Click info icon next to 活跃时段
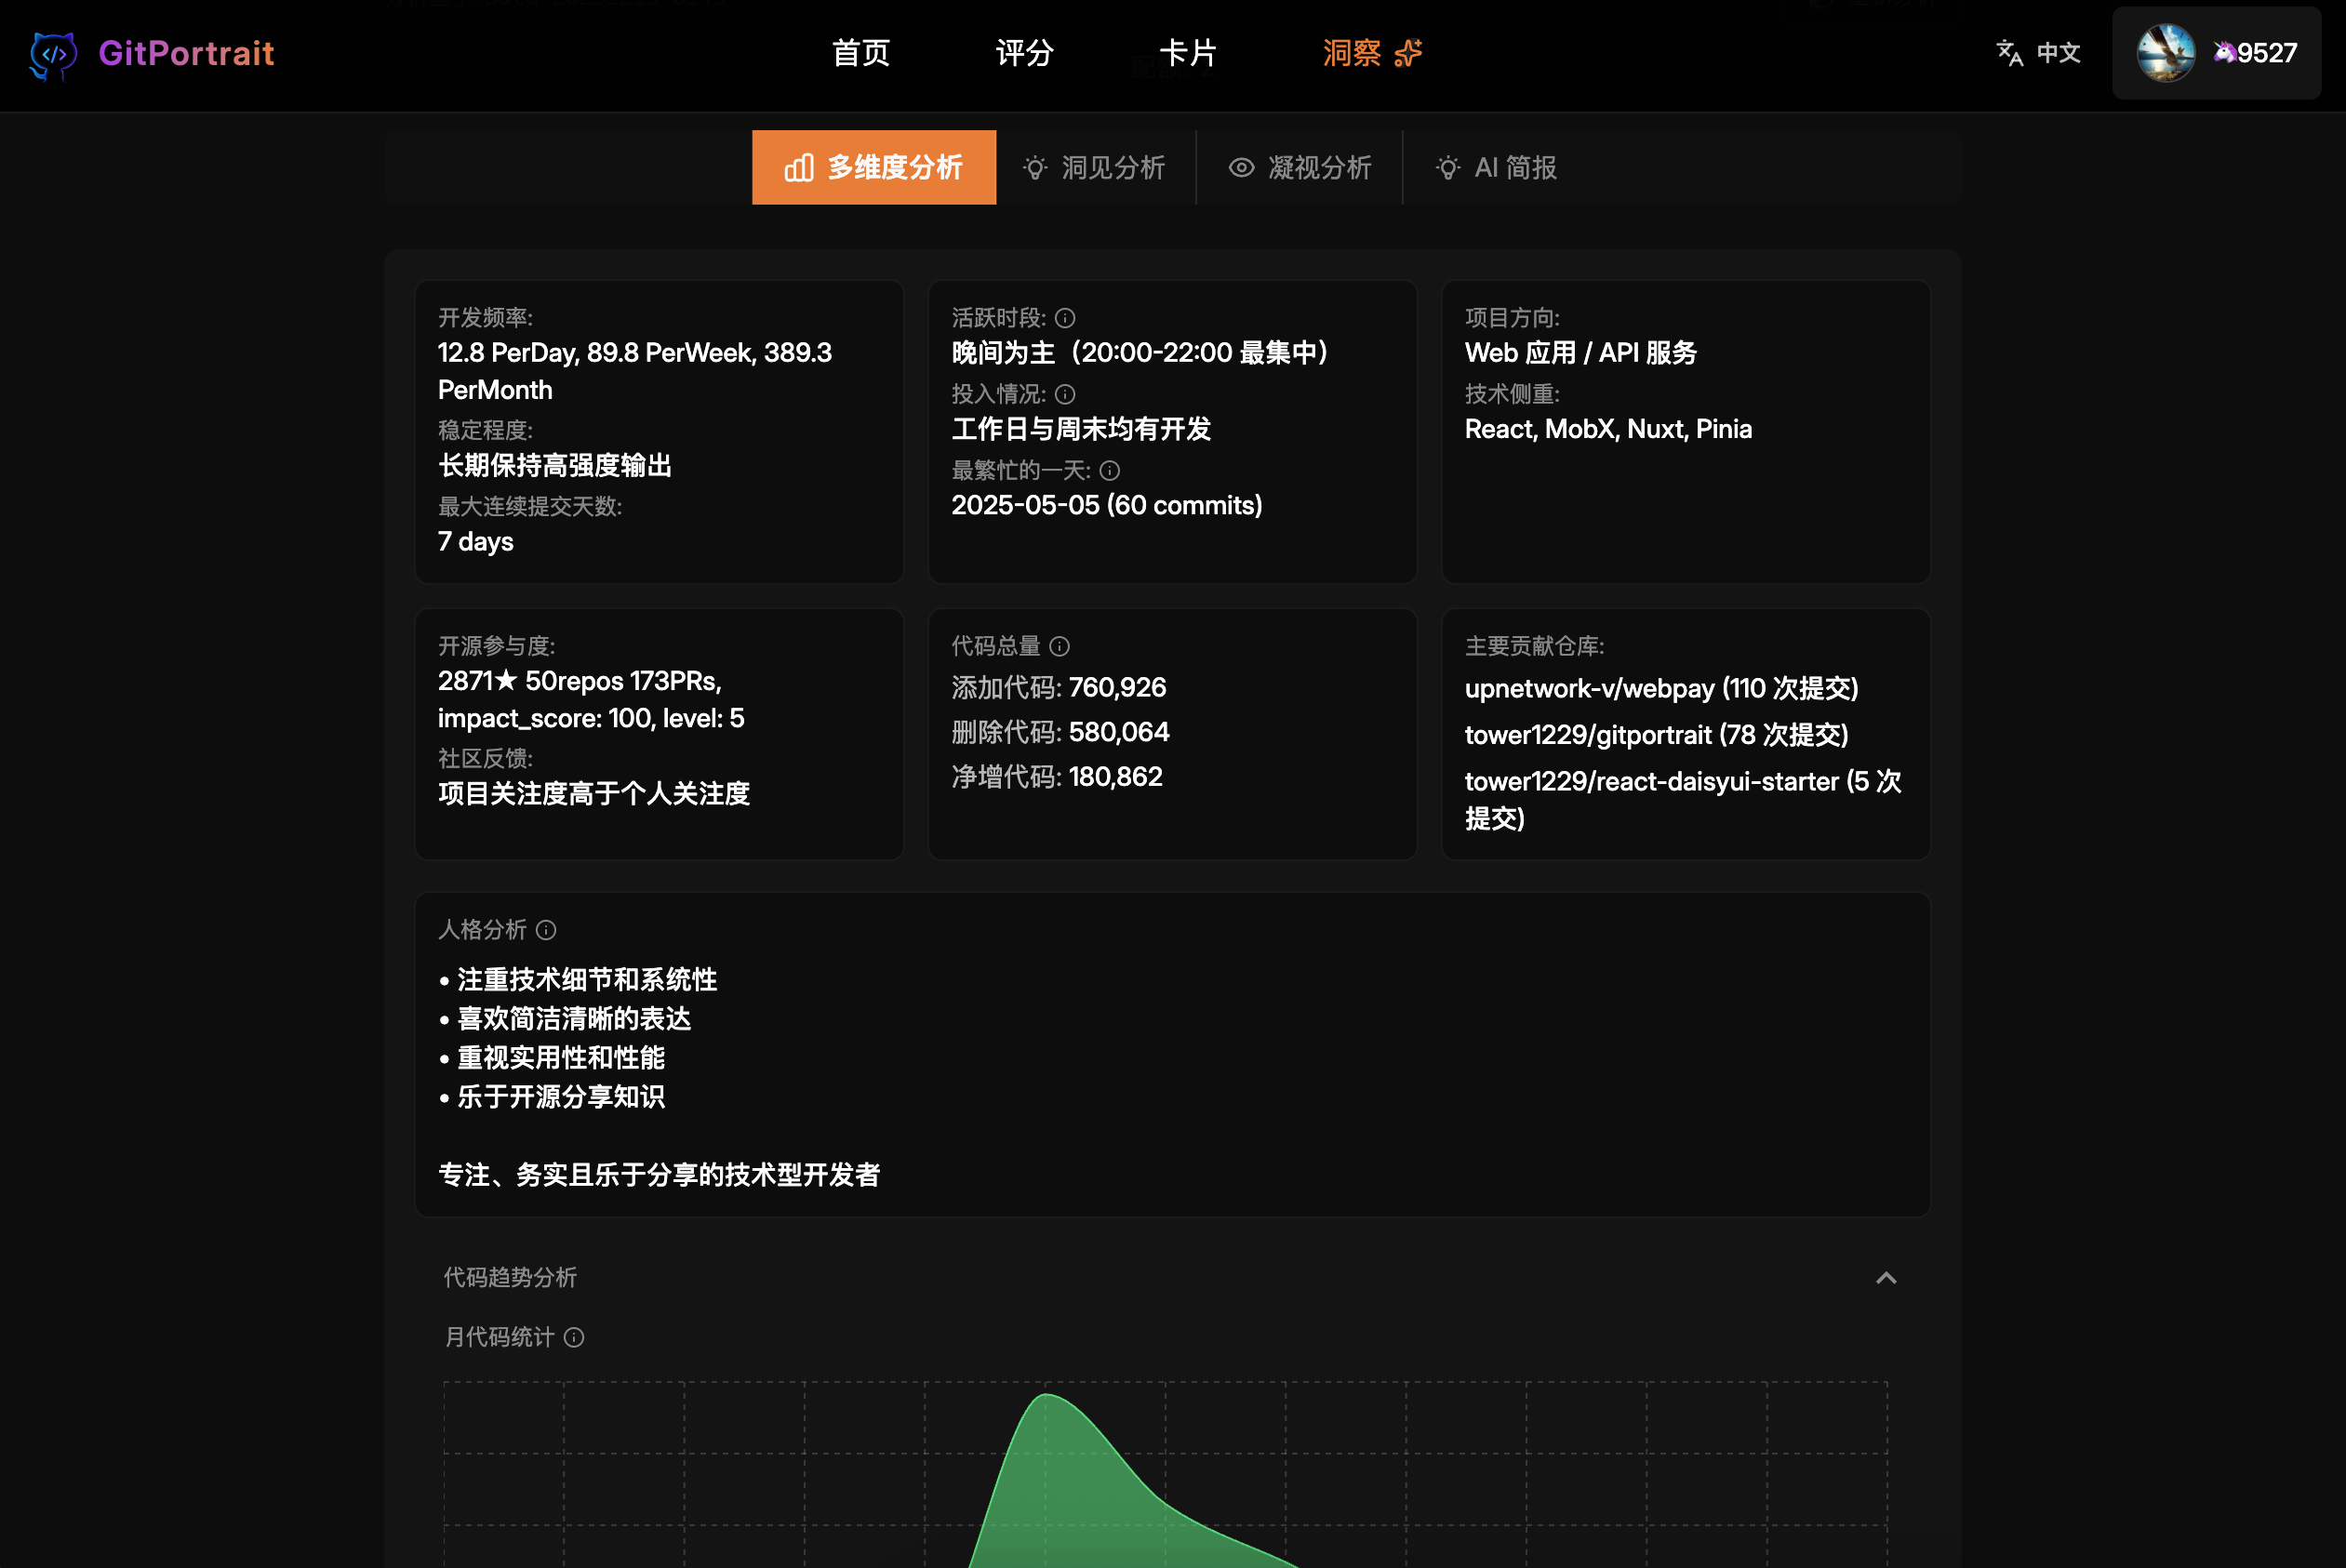The image size is (2346, 1568). 1065,318
